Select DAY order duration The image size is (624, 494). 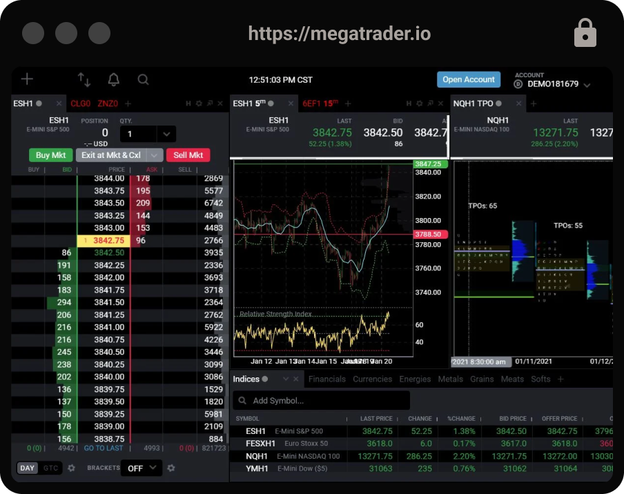[28, 468]
